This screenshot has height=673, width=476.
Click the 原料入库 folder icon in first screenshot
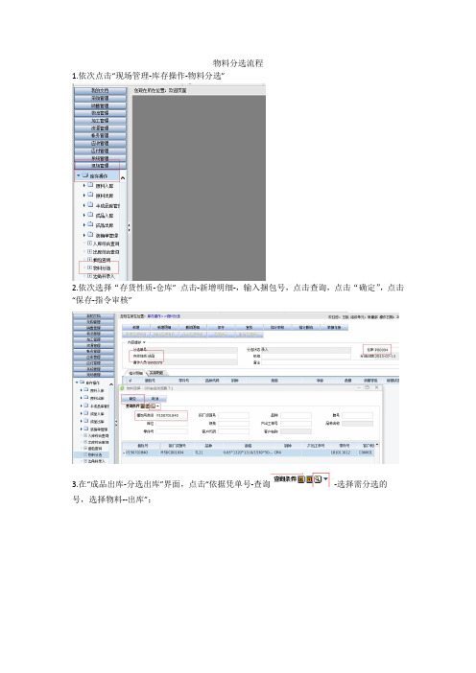90,185
